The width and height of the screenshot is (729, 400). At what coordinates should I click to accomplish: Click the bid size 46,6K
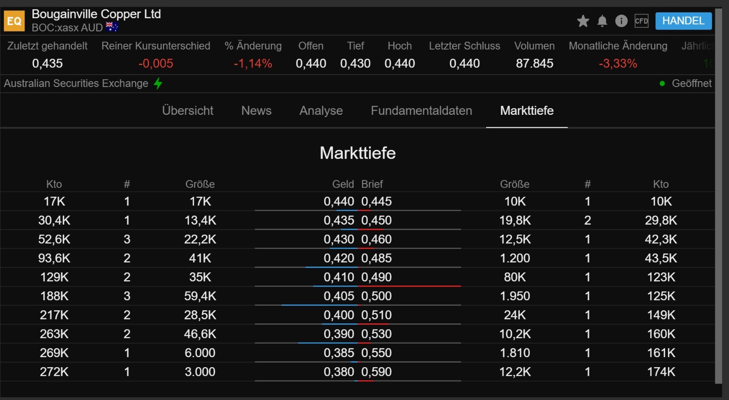point(200,334)
